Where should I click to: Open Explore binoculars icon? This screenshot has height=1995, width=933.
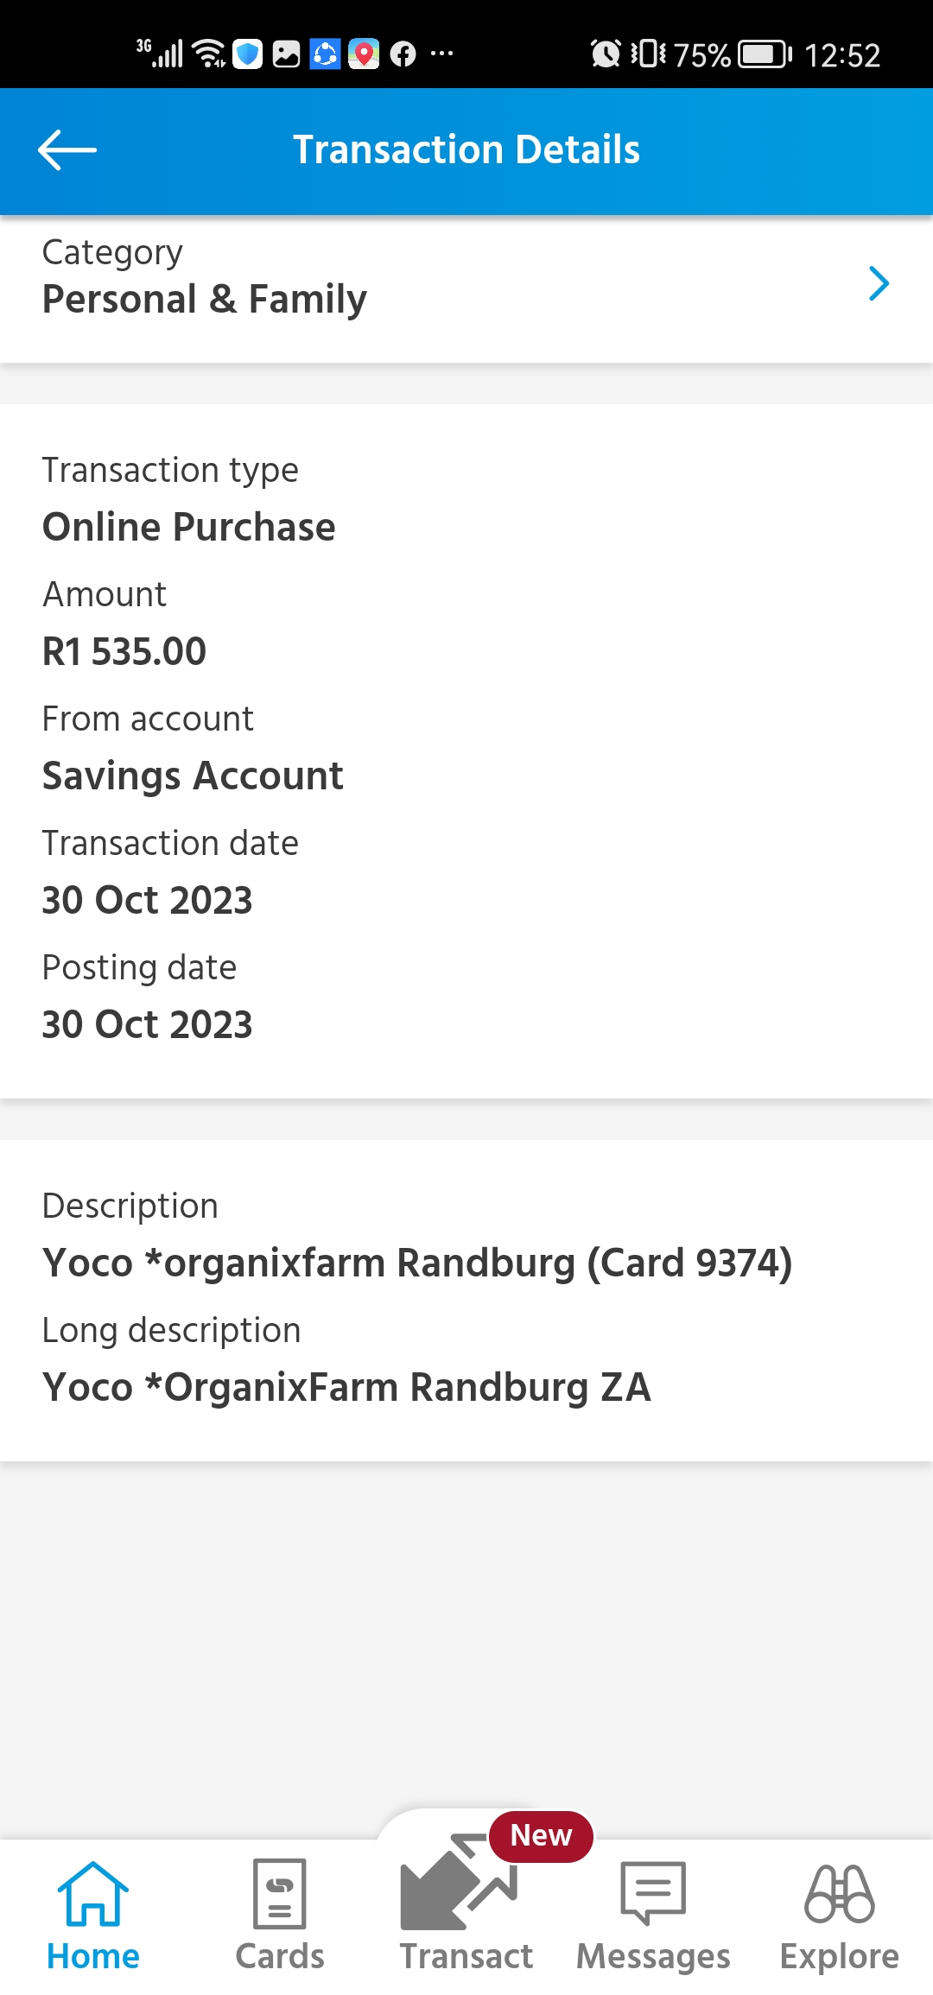(x=839, y=1893)
